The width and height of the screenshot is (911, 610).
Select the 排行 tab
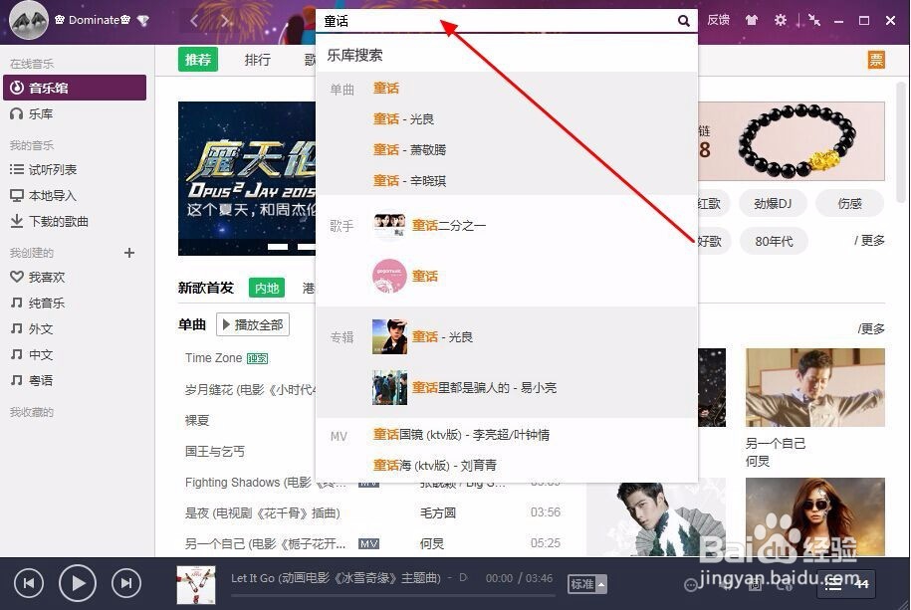tap(258, 60)
